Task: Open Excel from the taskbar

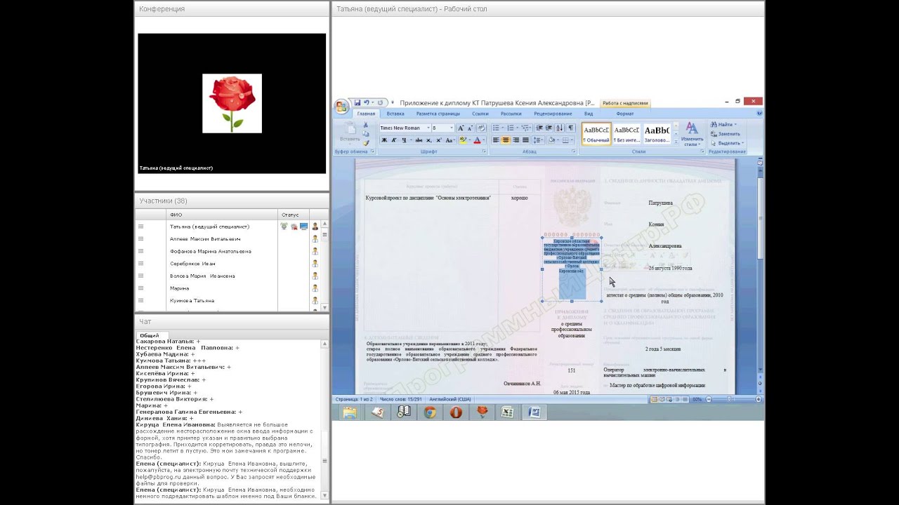Action: click(x=507, y=412)
